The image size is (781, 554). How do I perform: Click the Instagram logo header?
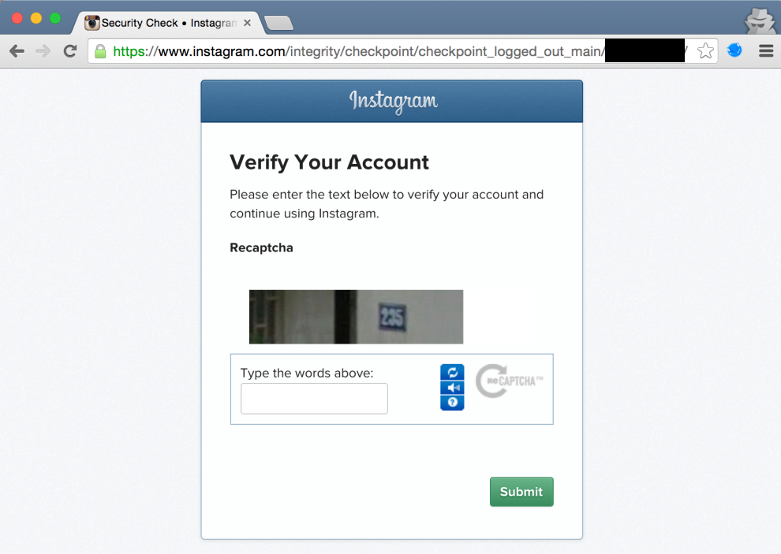[393, 101]
